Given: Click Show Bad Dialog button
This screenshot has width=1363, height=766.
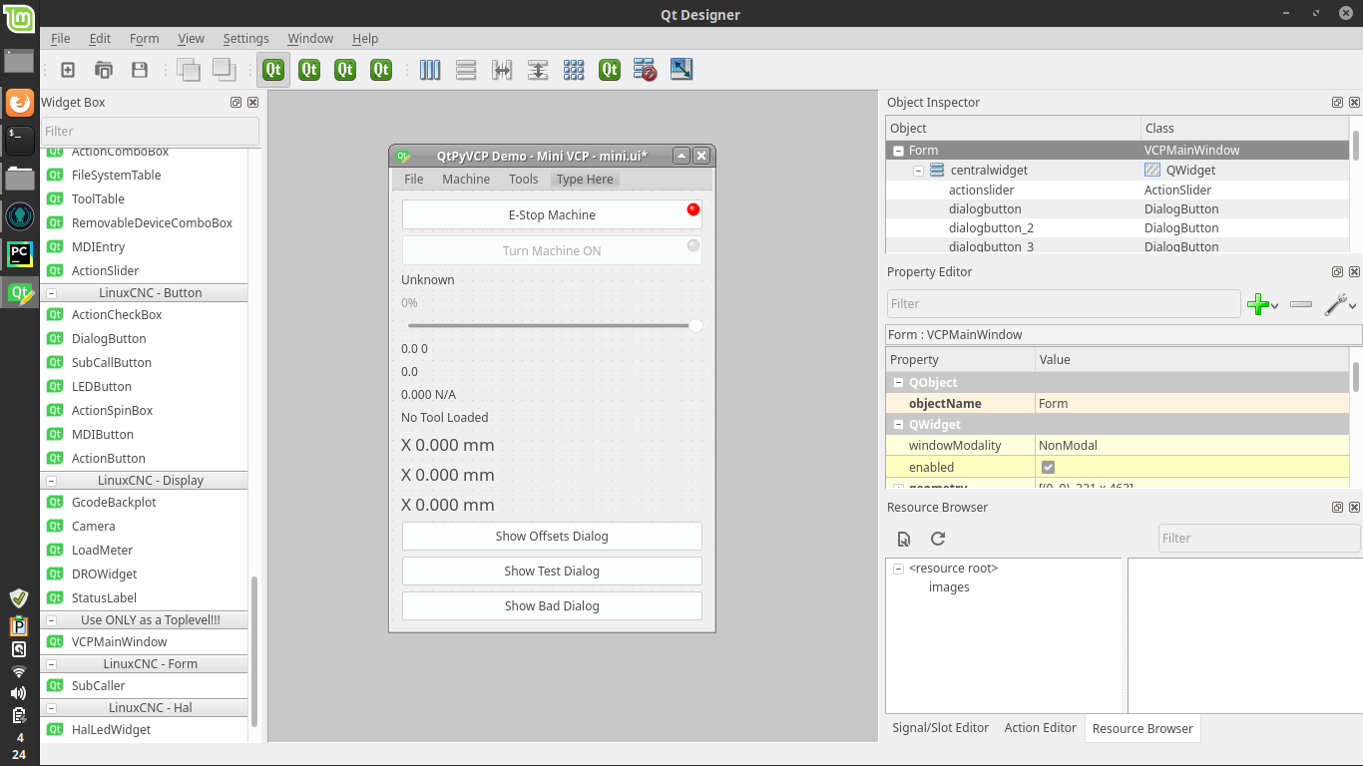Looking at the screenshot, I should pos(552,605).
